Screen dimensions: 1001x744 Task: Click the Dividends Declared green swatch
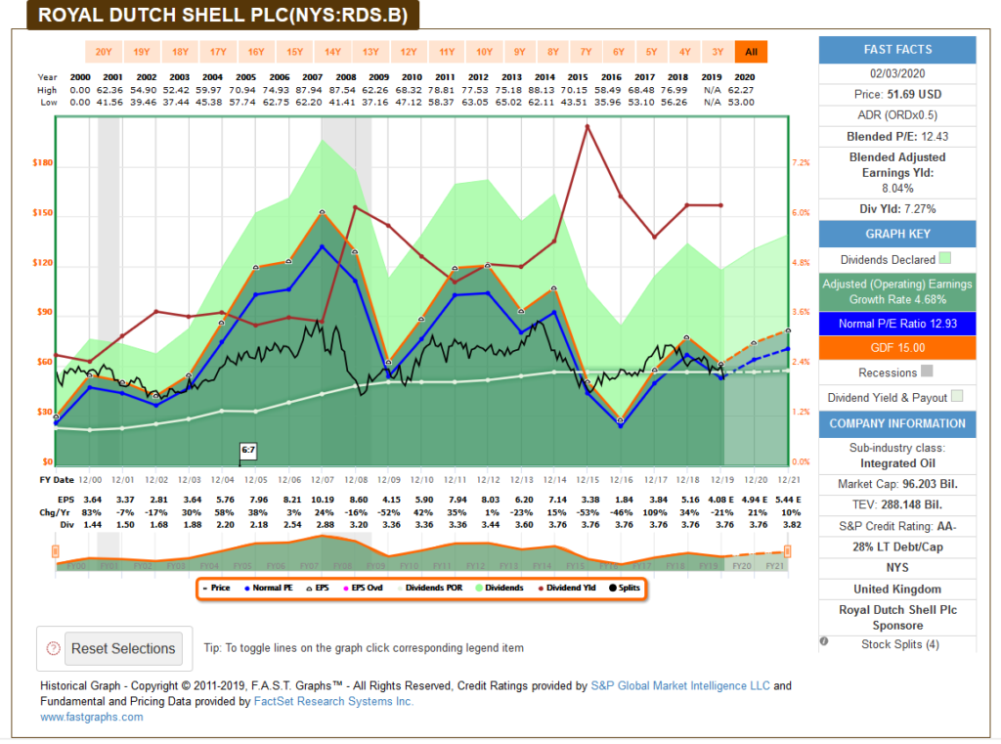coord(945,258)
